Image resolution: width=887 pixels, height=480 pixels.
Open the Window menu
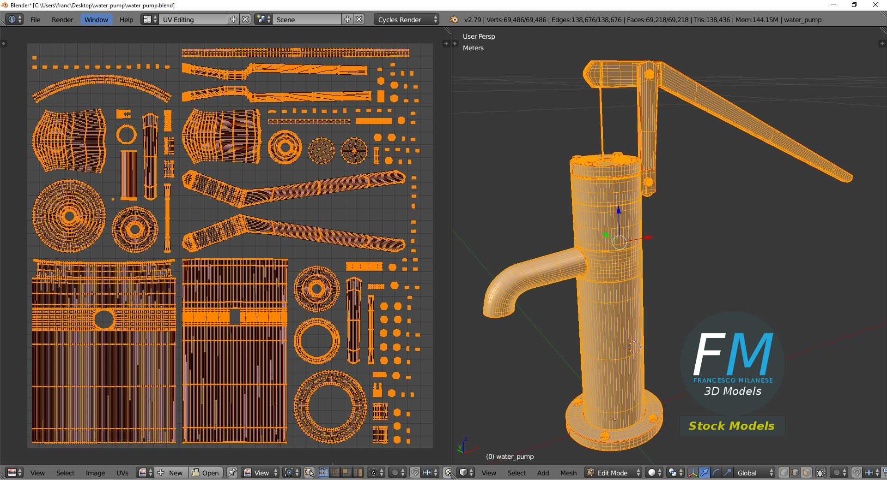pos(96,19)
